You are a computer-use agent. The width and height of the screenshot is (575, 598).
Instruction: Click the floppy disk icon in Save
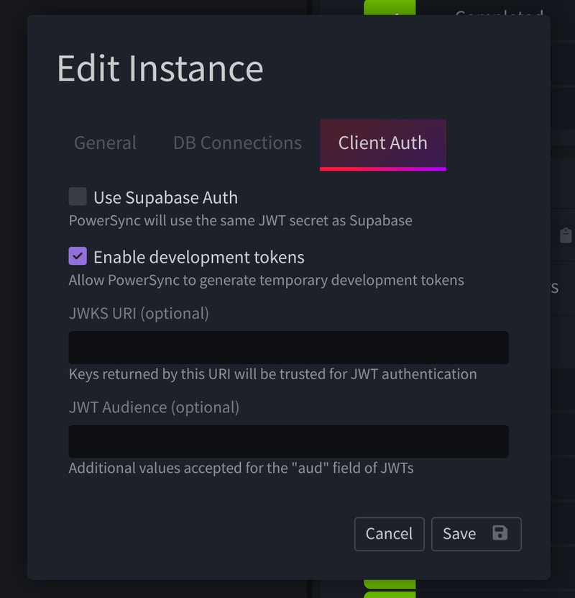[x=500, y=533]
